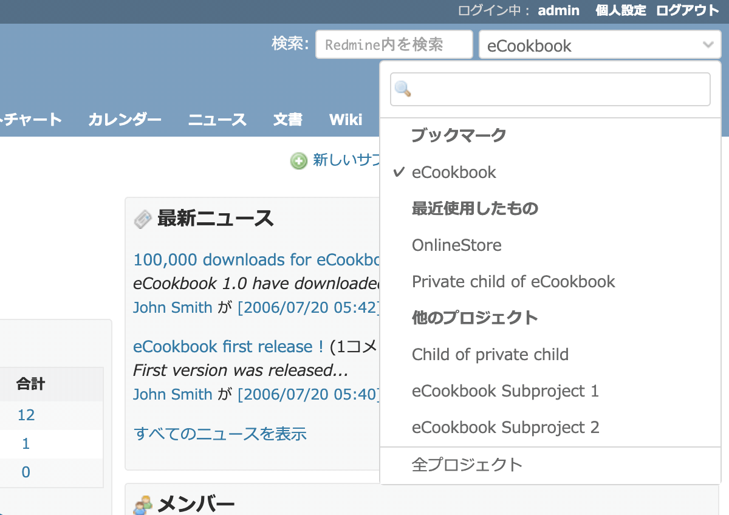Collapse the eCookbook project dropdown arrow
Screen dimensions: 729x515
point(708,44)
